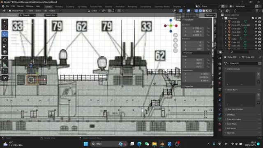Choose the Measure tool in the left toolbar
The image size is (263, 148).
click(5, 65)
